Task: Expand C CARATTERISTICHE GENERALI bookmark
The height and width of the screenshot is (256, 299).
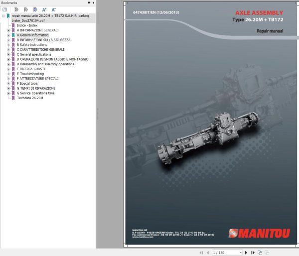Action: 8,50
